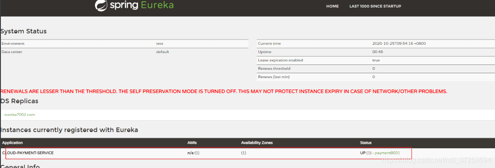495x168 pixels.
Task: Click the AMIs column header
Action: click(x=192, y=143)
